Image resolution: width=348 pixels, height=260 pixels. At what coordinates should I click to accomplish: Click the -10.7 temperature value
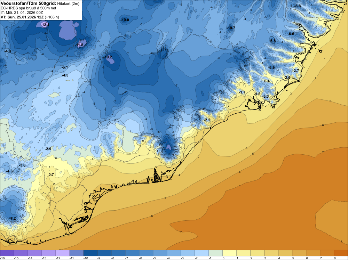231,28
